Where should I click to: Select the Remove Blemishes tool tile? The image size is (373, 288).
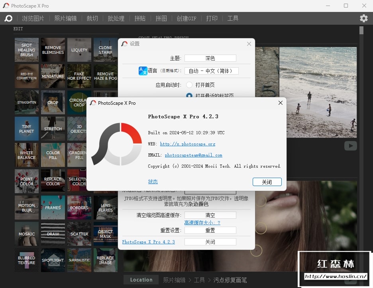53,50
